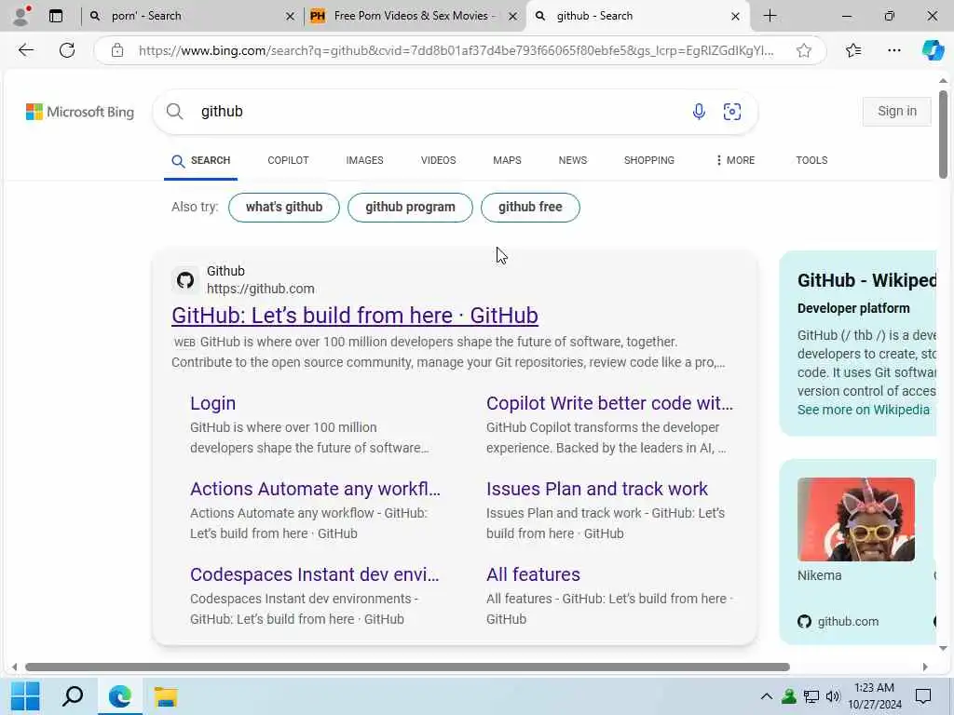Click See more on Wikipedia

864,411
